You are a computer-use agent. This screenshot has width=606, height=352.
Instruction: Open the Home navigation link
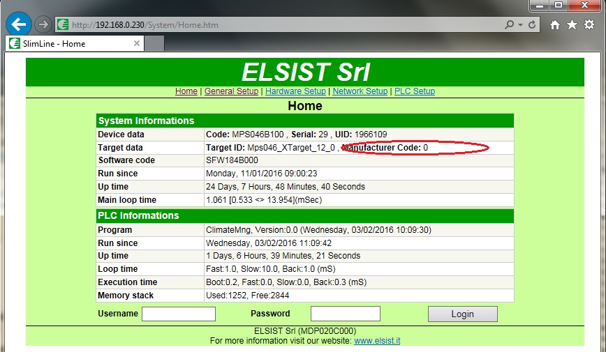click(x=186, y=91)
